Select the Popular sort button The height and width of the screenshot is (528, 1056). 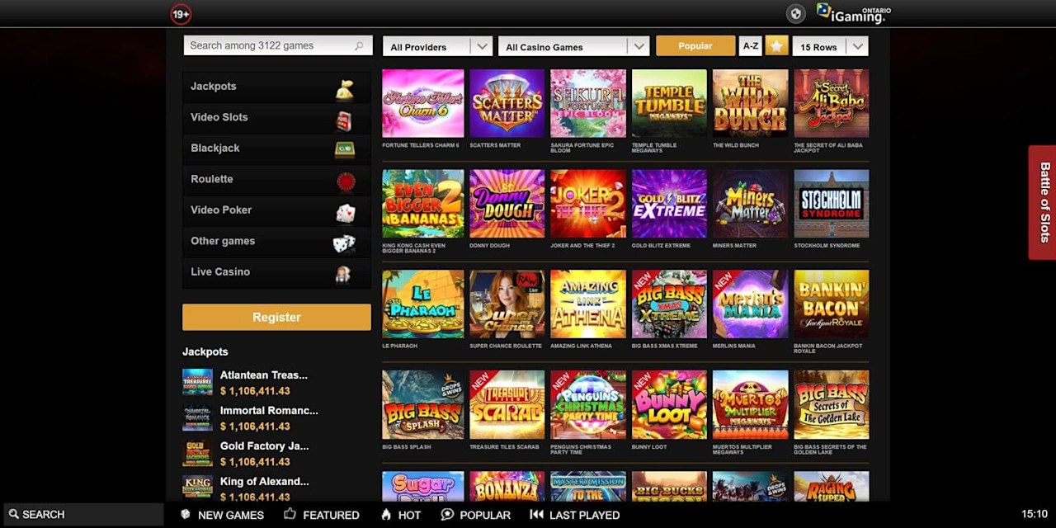[x=695, y=46]
